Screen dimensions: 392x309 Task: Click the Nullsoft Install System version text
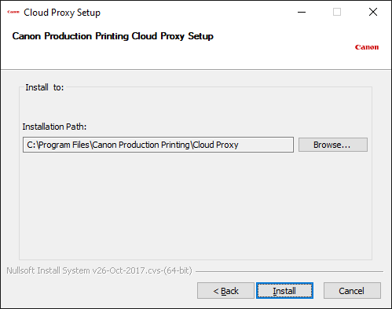(99, 270)
